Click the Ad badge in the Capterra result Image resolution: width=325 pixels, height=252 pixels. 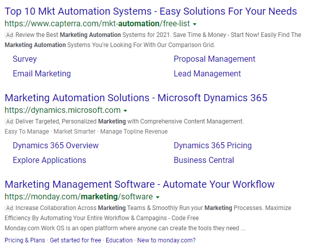click(9, 35)
